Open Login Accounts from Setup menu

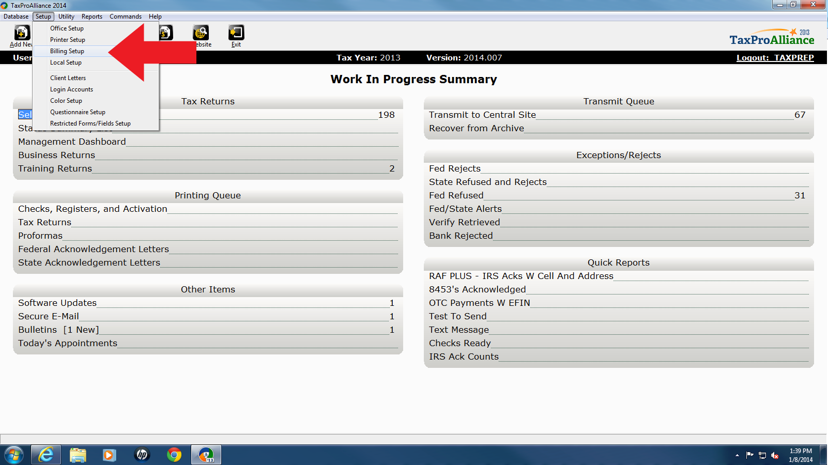pyautogui.click(x=96, y=89)
